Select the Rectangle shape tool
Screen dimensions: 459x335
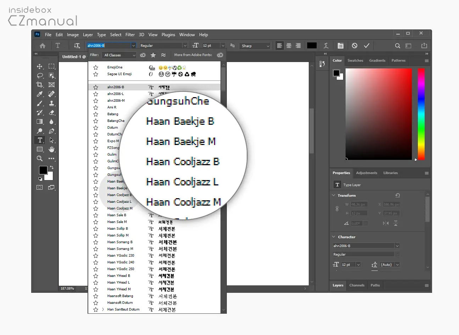[x=40, y=149]
